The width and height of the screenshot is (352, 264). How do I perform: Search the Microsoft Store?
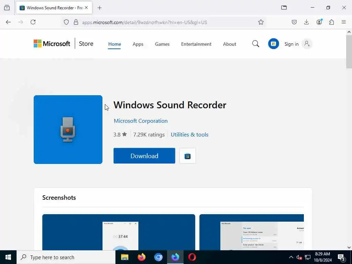pyautogui.click(x=255, y=44)
